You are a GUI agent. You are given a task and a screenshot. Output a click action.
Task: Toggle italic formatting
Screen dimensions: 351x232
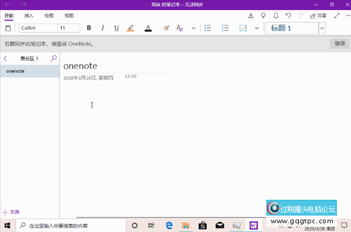click(102, 28)
